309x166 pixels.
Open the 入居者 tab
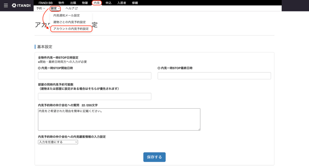pyautogui.click(x=122, y=3)
